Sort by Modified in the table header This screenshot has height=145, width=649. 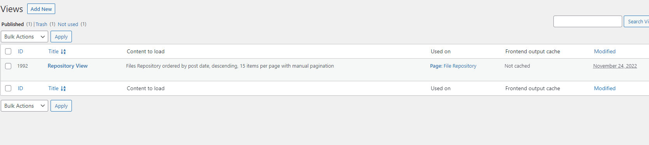605,51
